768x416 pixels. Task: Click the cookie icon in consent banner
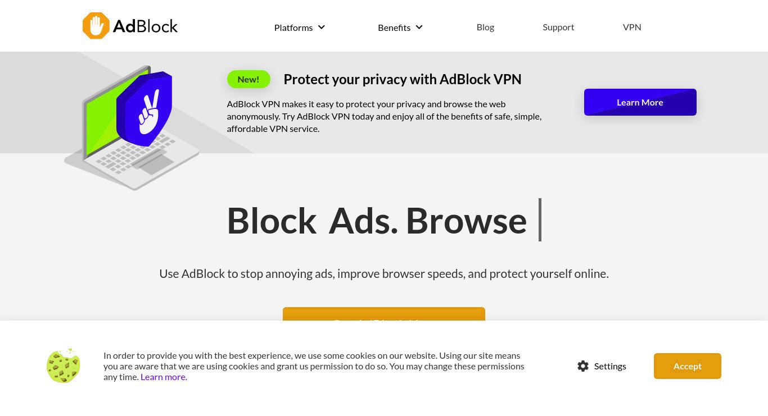coord(63,365)
